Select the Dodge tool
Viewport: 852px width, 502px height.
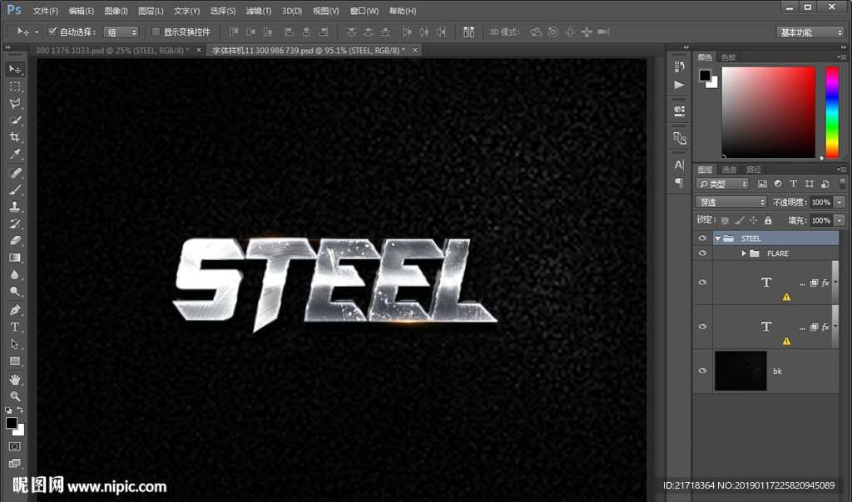tap(15, 291)
